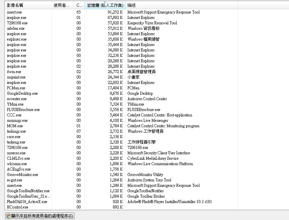Select the iexplore.exe row using 34,080 K

121,50
